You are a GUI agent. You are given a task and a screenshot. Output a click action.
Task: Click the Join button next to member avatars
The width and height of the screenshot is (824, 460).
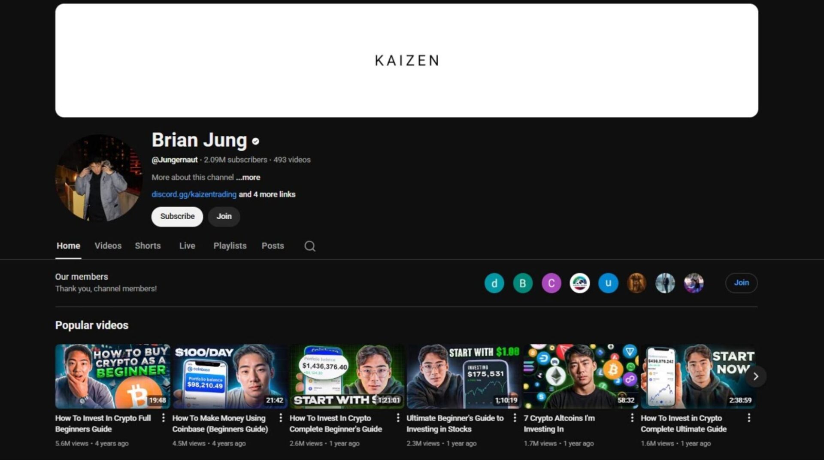[741, 283]
